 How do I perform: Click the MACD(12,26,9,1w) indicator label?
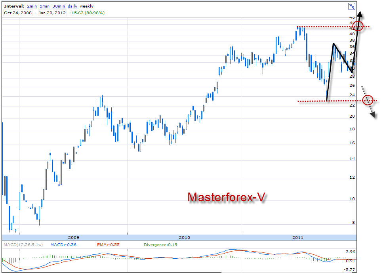click(x=23, y=245)
